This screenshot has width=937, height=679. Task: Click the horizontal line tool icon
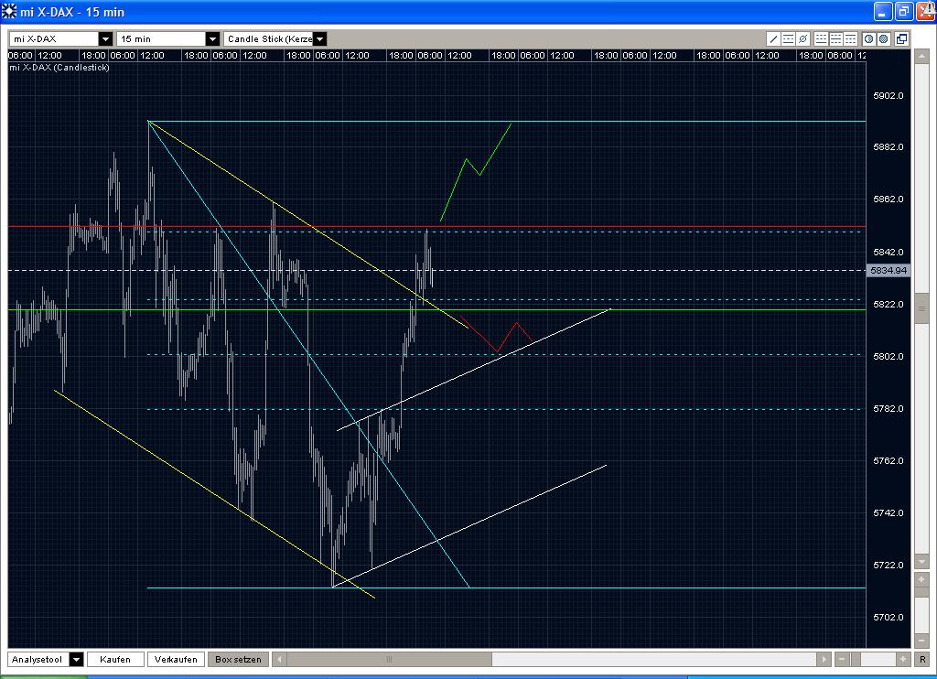[x=788, y=38]
